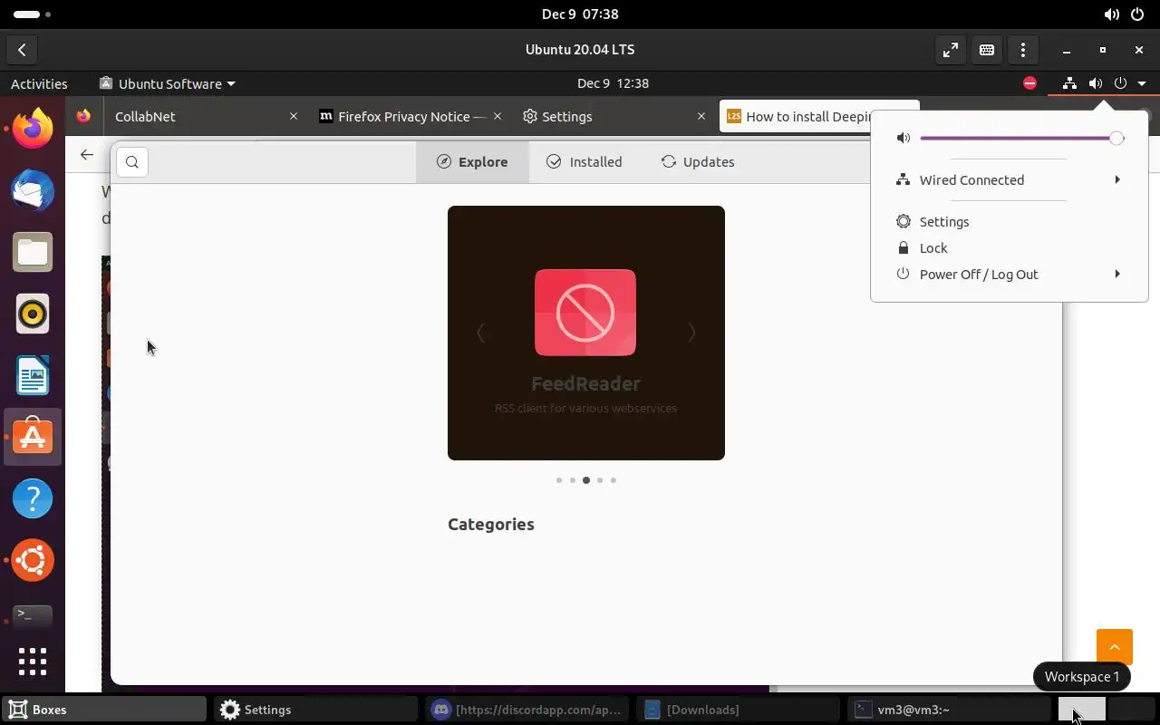Toggle fullscreen in the Boxes header
Image resolution: width=1160 pixels, height=725 pixels.
click(950, 50)
